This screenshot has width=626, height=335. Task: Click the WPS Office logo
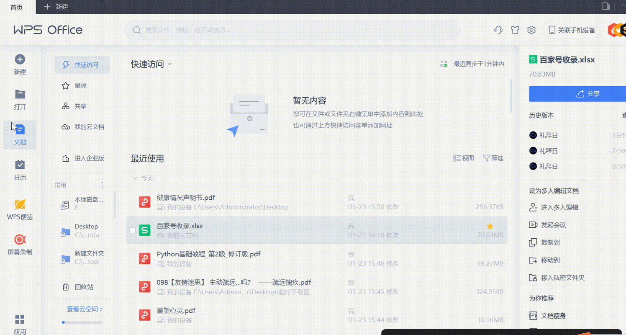(x=48, y=30)
